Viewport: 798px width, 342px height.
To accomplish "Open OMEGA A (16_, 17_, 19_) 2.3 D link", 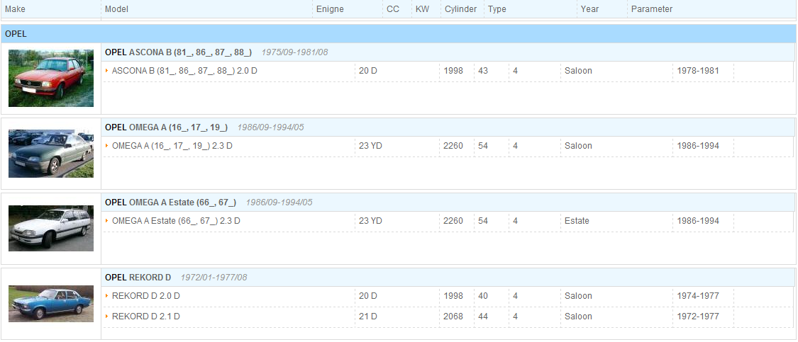I will 172,146.
